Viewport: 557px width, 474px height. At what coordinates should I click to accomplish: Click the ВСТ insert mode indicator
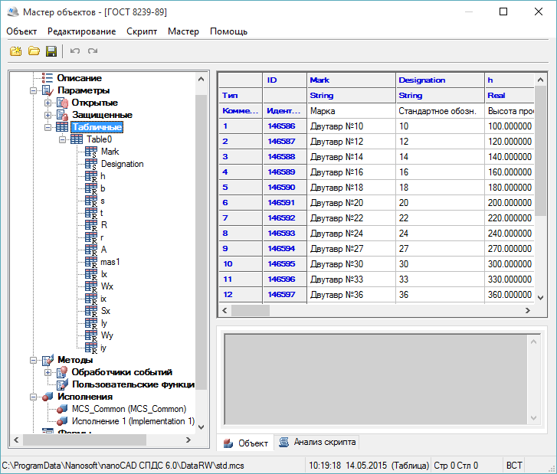pos(514,466)
